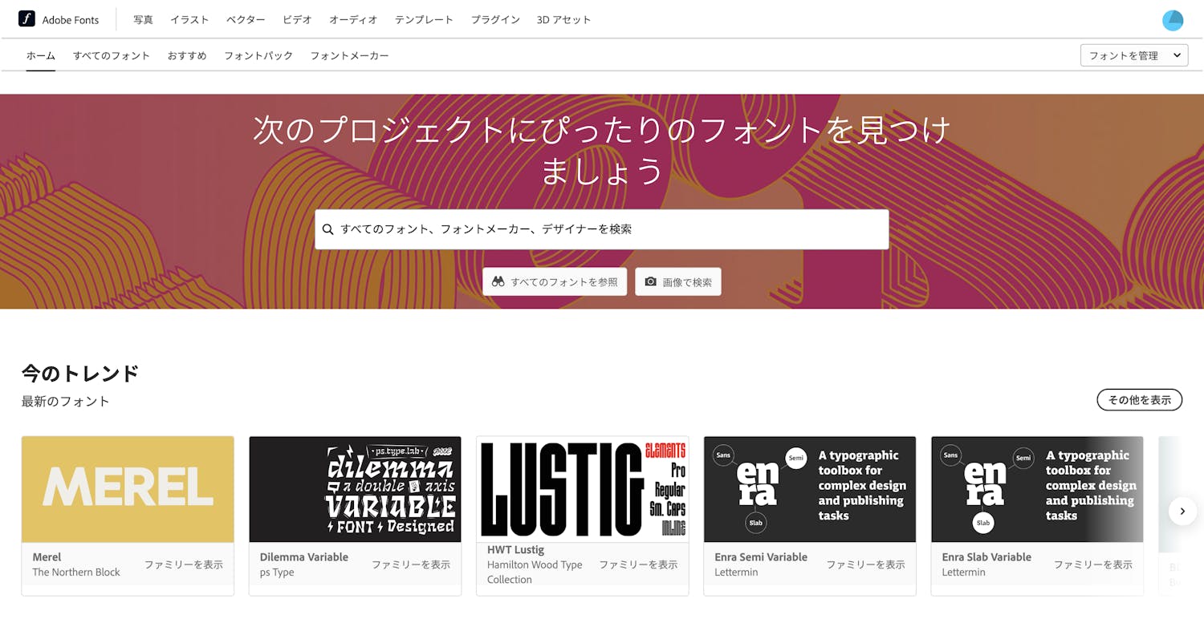Advance carousel with right arrow
Screen dimensions: 1204x635
[1182, 511]
